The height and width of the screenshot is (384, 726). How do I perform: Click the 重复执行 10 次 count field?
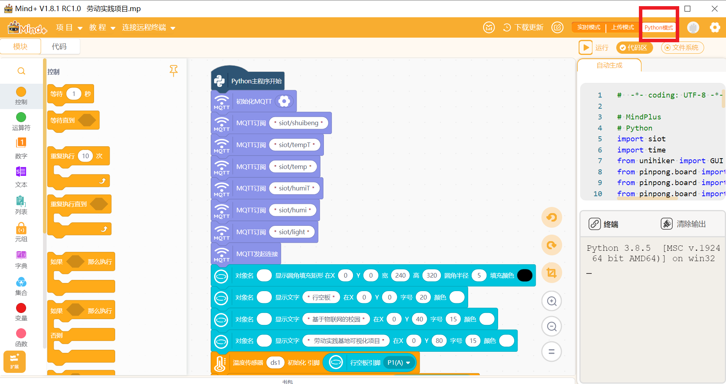click(x=85, y=156)
